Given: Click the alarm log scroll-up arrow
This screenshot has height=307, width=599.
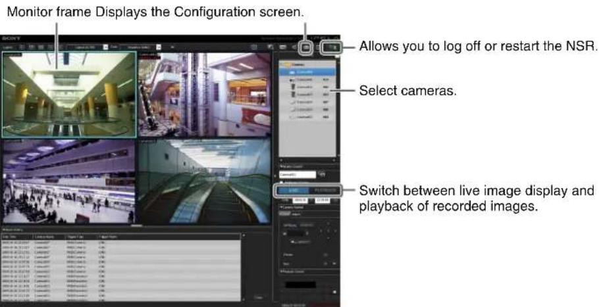Looking at the screenshot, I should pos(244,235).
